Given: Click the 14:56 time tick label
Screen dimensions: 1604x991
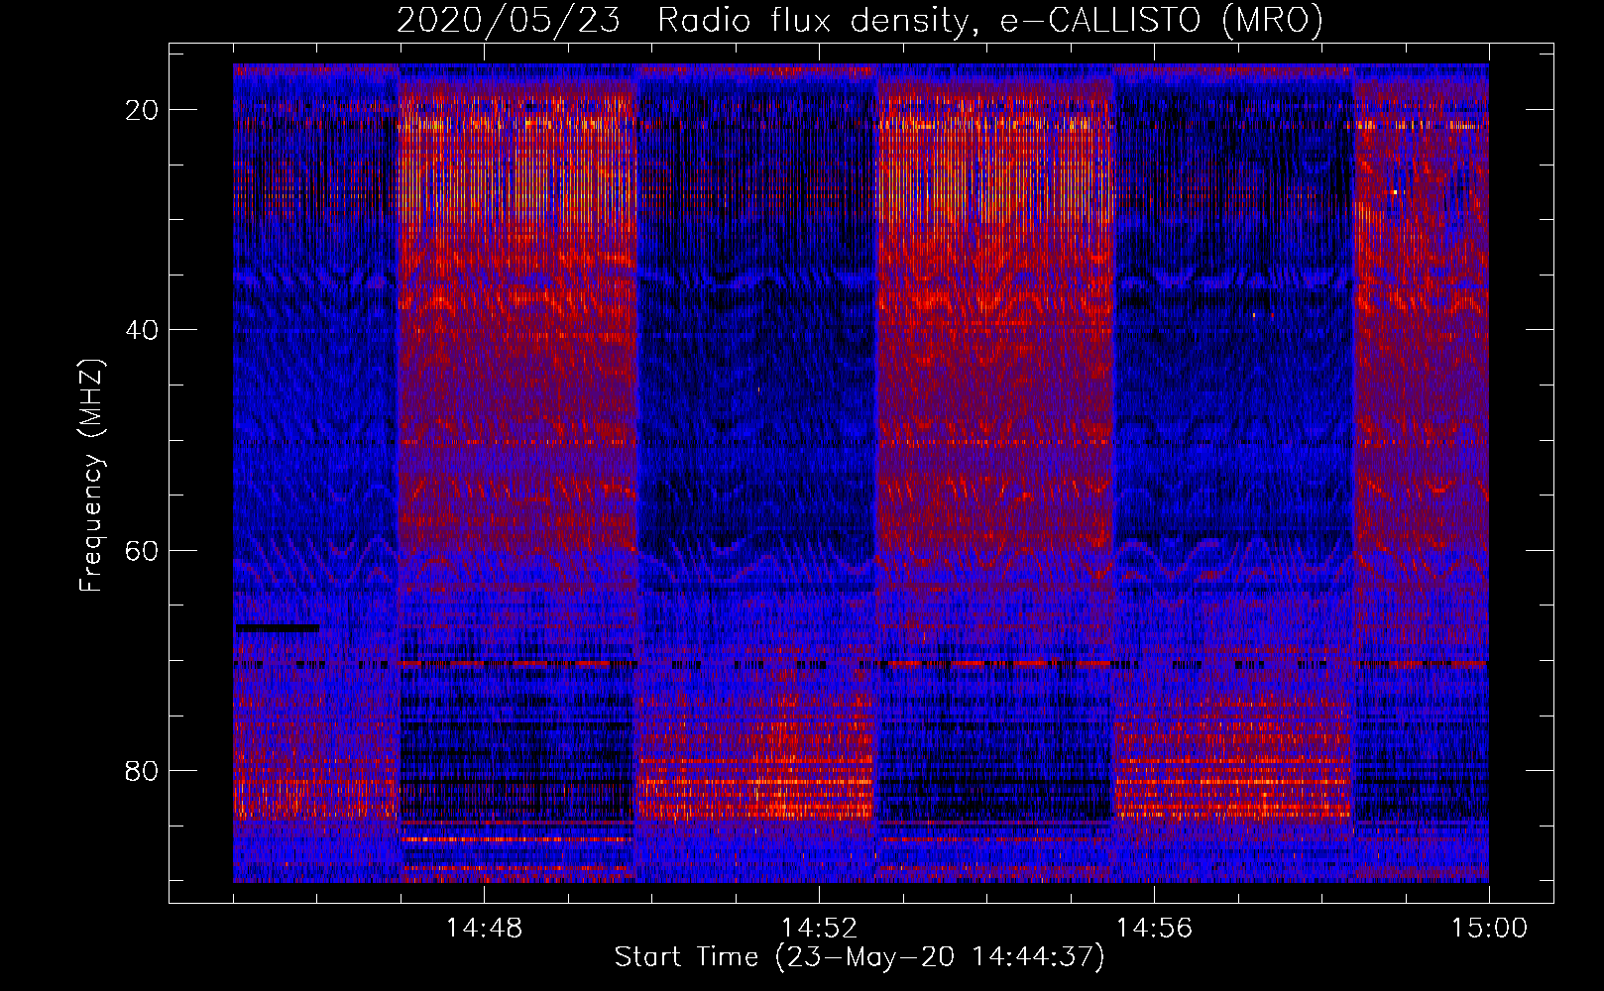Looking at the screenshot, I should pos(1154,929).
